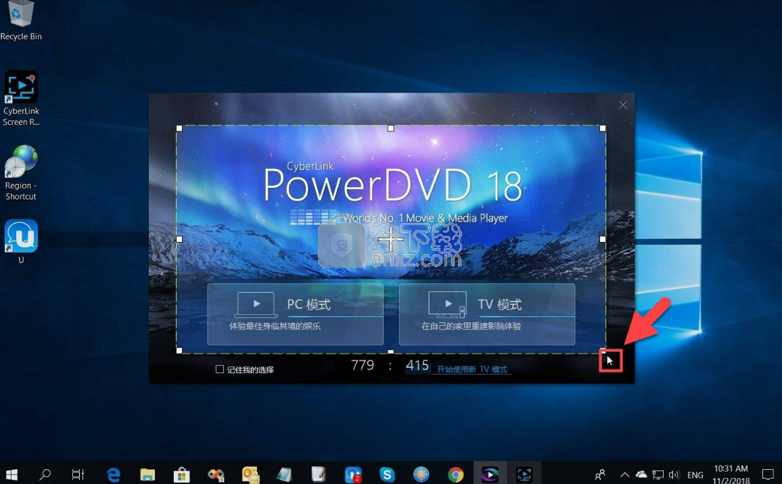Open the volume speaker tray icon

(674, 475)
